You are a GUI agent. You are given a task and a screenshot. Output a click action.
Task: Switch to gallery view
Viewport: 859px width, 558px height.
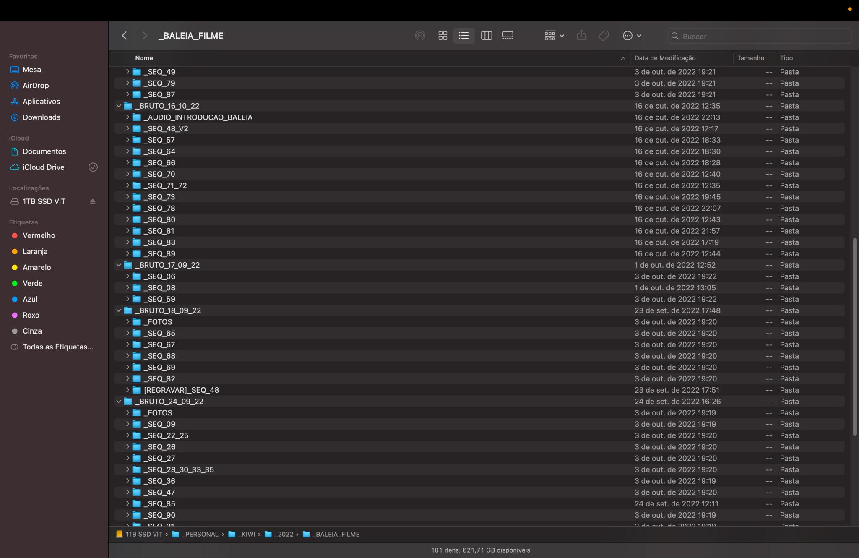tap(508, 36)
